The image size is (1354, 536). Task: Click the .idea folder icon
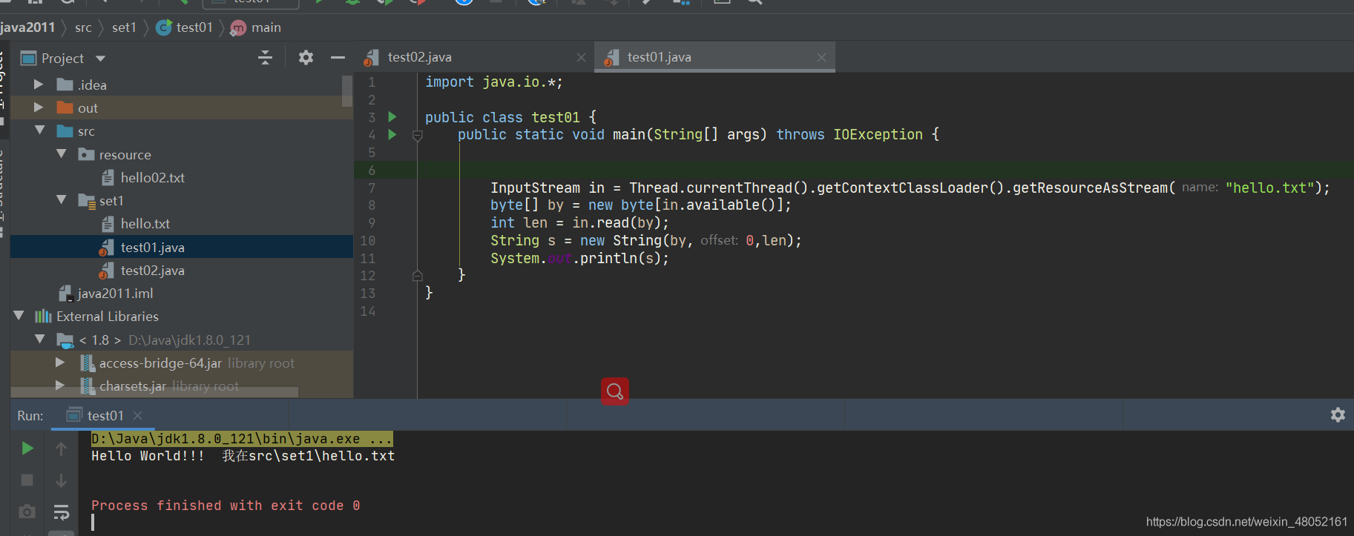click(65, 85)
